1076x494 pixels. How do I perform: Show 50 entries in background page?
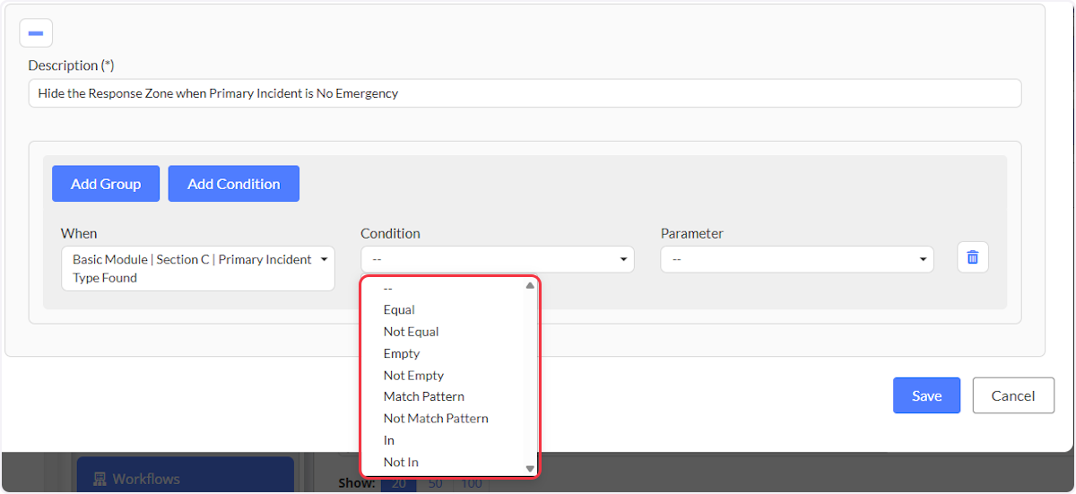coord(434,483)
